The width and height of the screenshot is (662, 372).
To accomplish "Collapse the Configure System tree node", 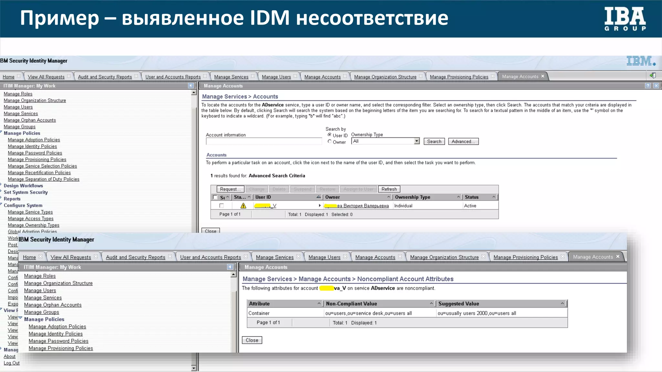I will (x=1, y=204).
